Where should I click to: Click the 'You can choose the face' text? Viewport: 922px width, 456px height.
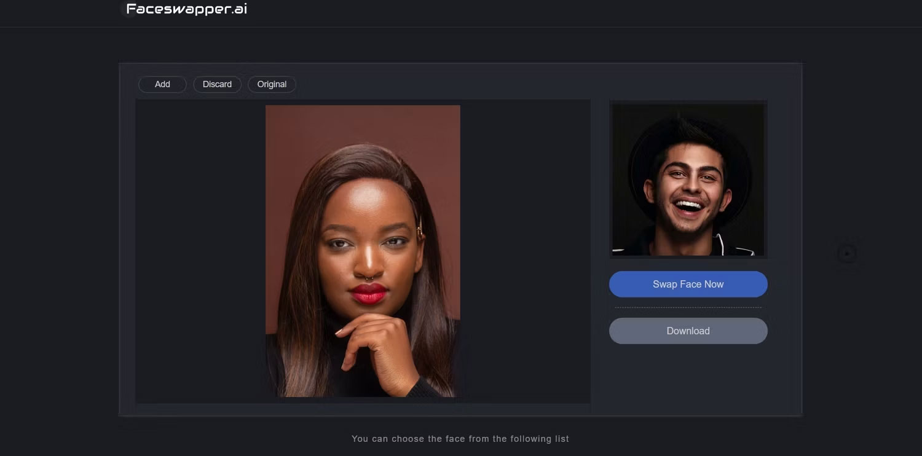coord(460,439)
